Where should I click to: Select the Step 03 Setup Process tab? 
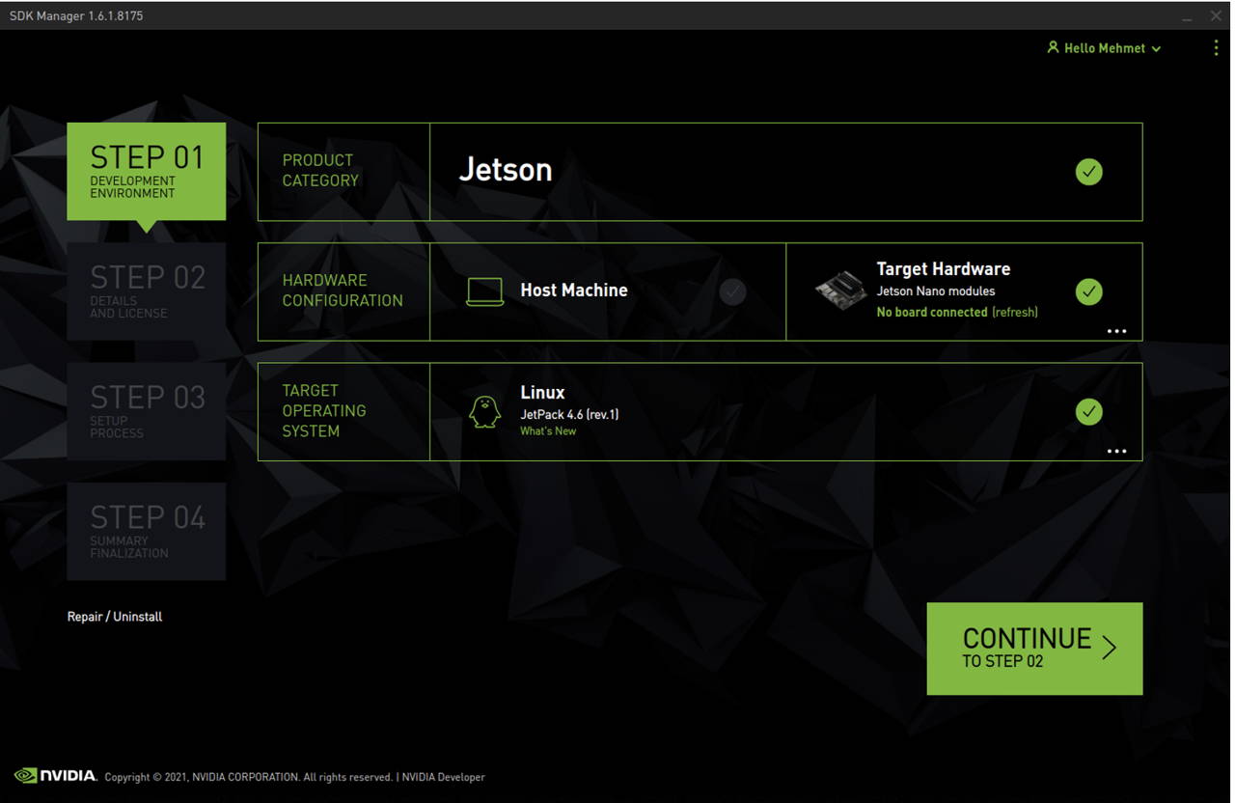pyautogui.click(x=147, y=412)
